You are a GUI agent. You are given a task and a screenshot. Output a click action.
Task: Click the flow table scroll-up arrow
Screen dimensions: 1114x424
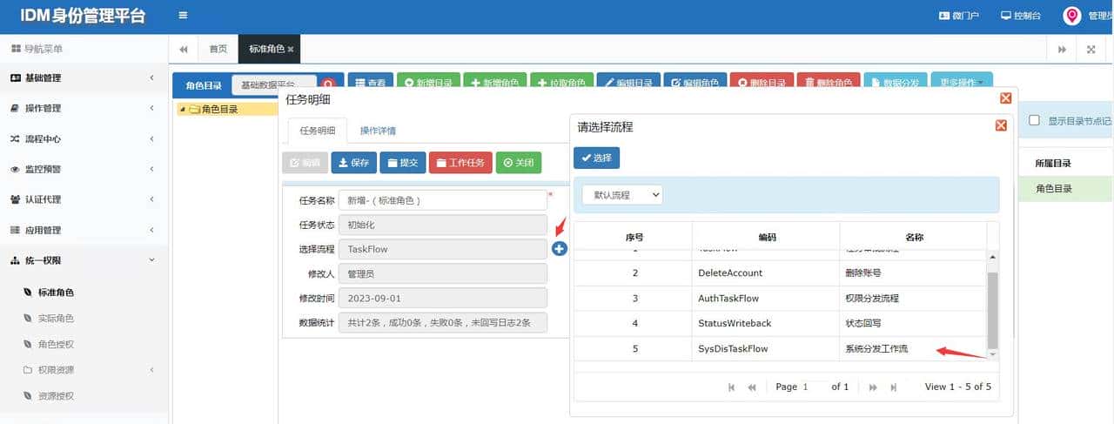(993, 256)
